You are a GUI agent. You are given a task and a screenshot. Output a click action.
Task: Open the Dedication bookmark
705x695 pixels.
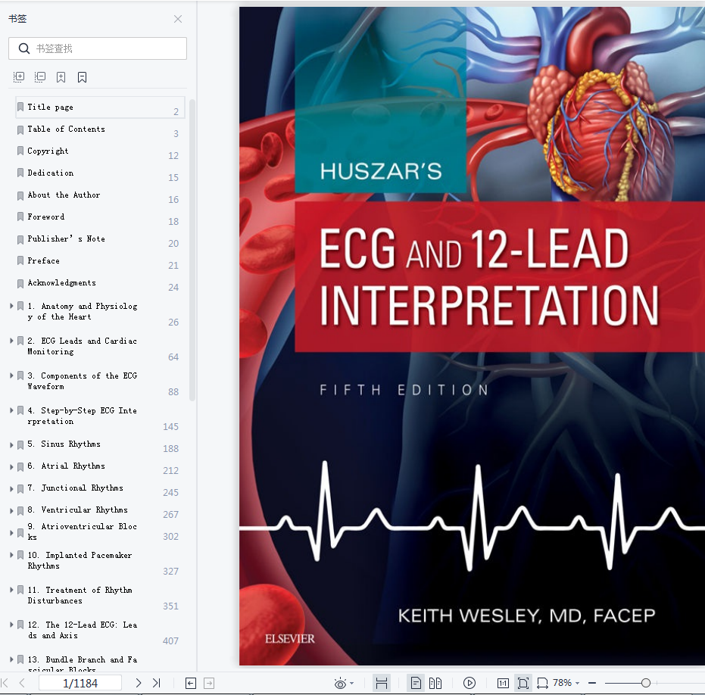click(x=100, y=173)
